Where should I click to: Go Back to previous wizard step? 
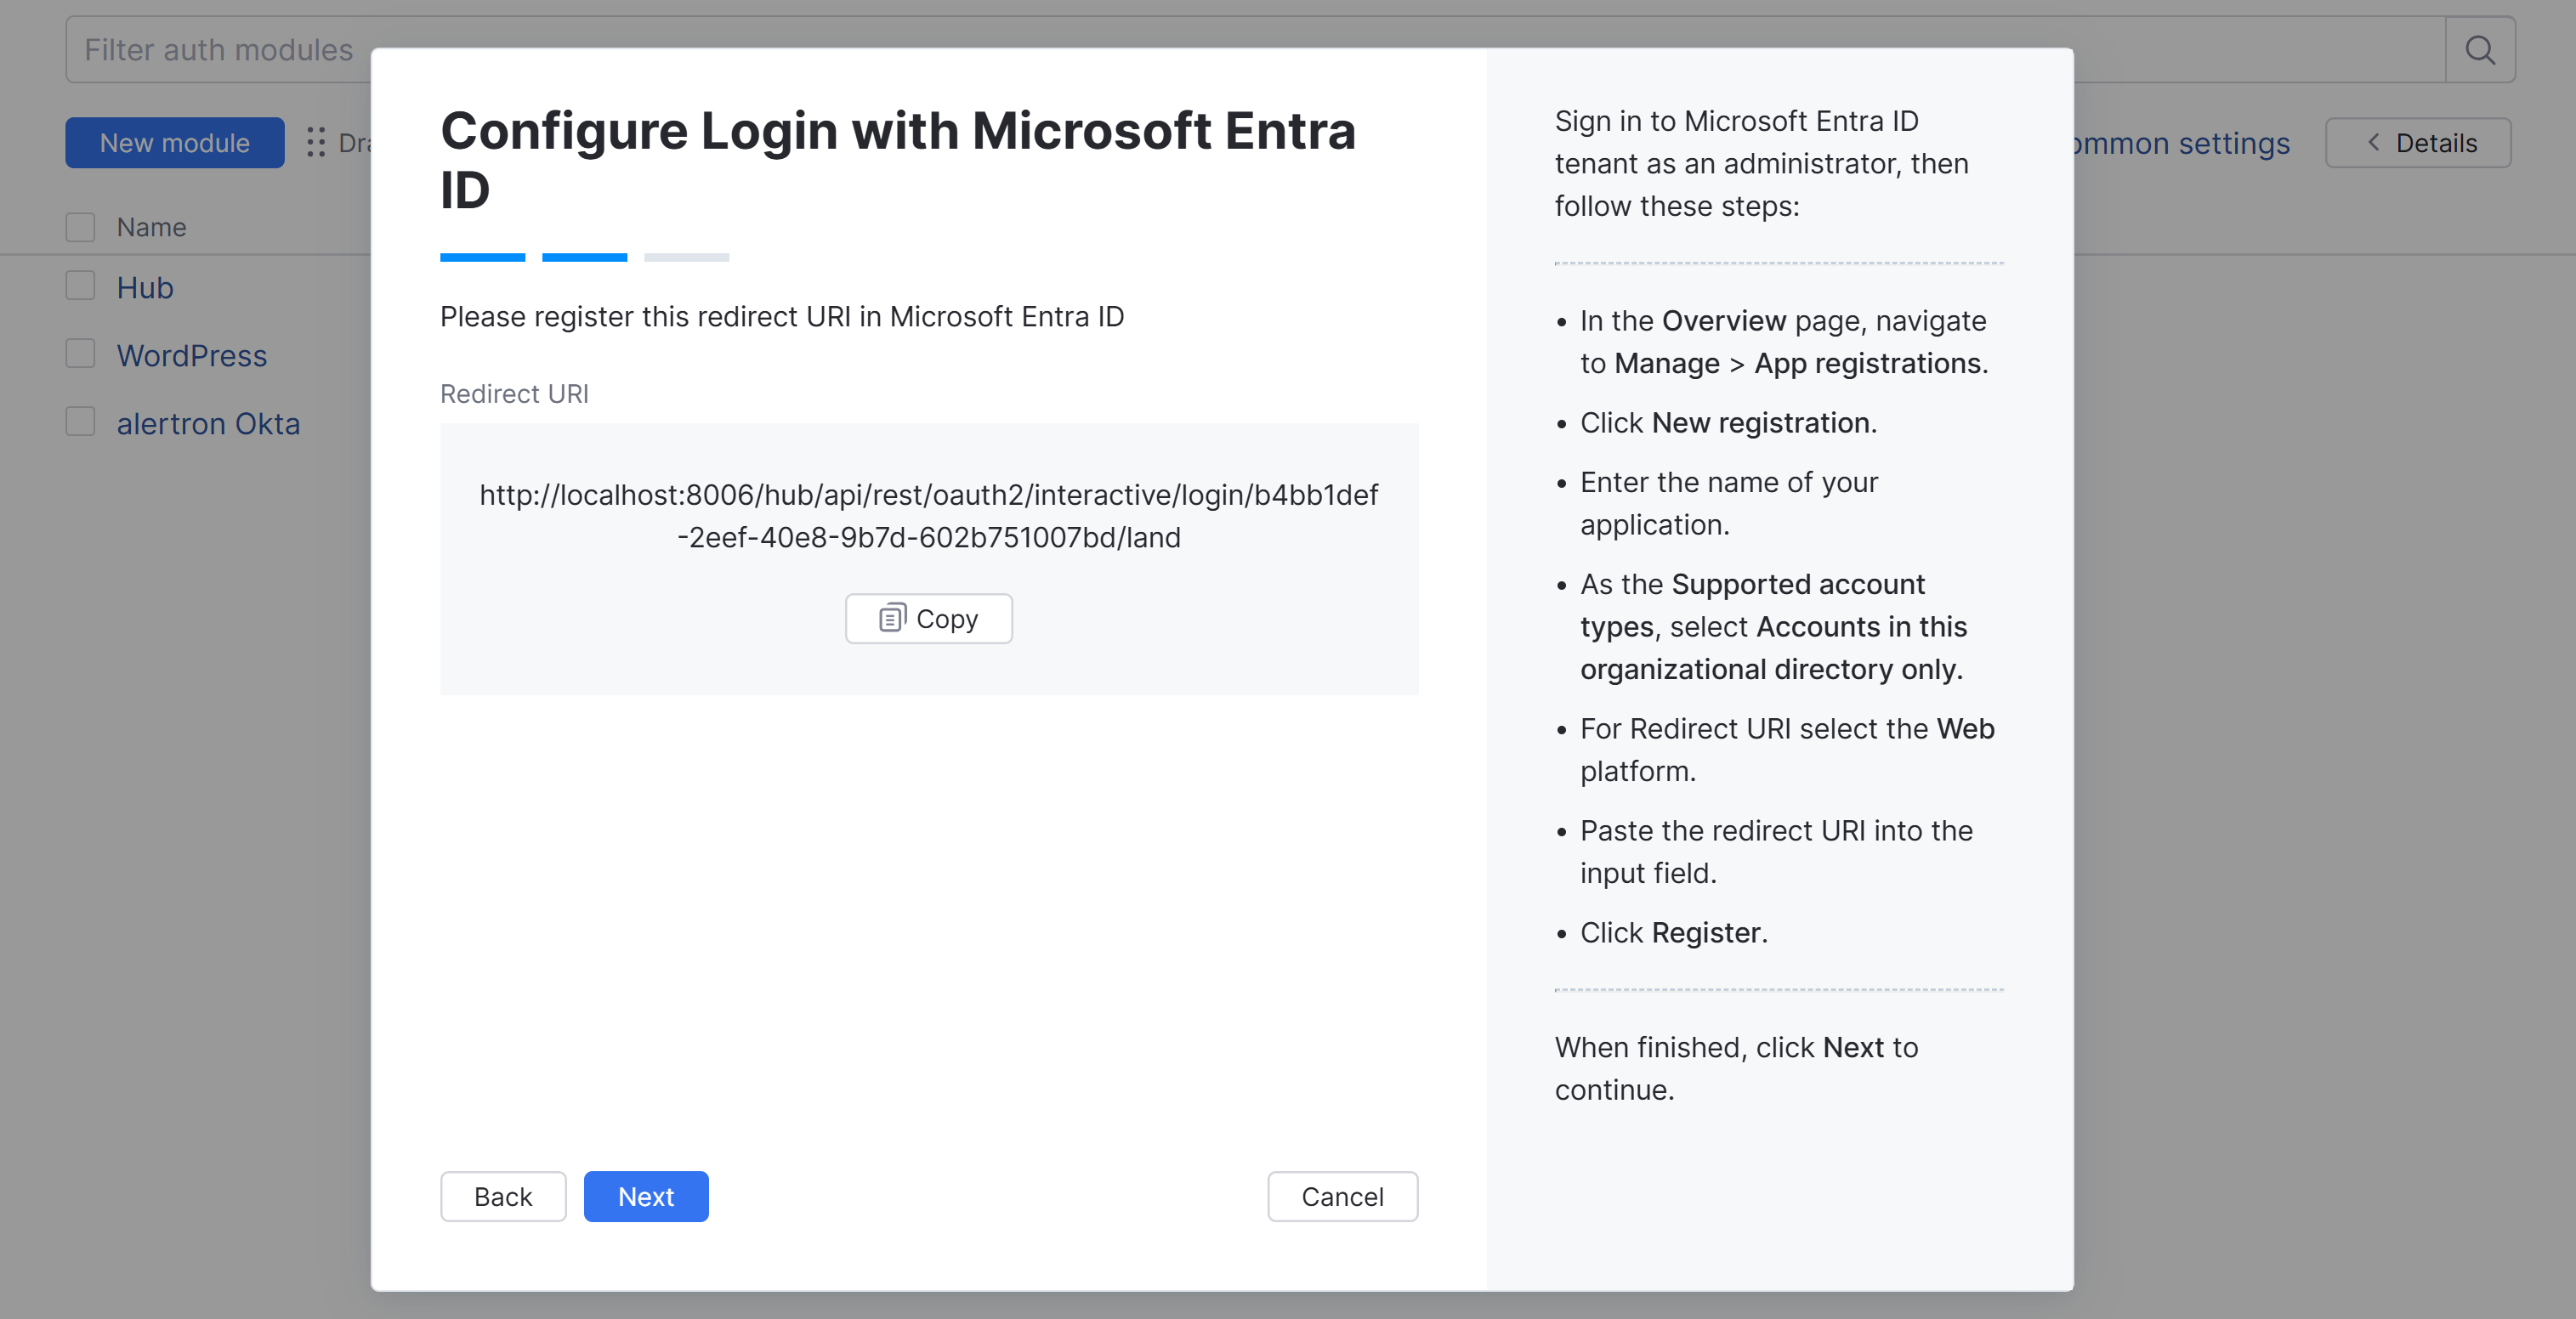pos(503,1196)
